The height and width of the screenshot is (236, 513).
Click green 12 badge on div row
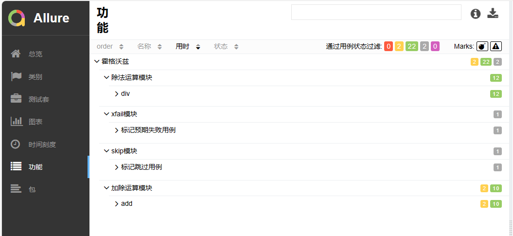coord(495,94)
